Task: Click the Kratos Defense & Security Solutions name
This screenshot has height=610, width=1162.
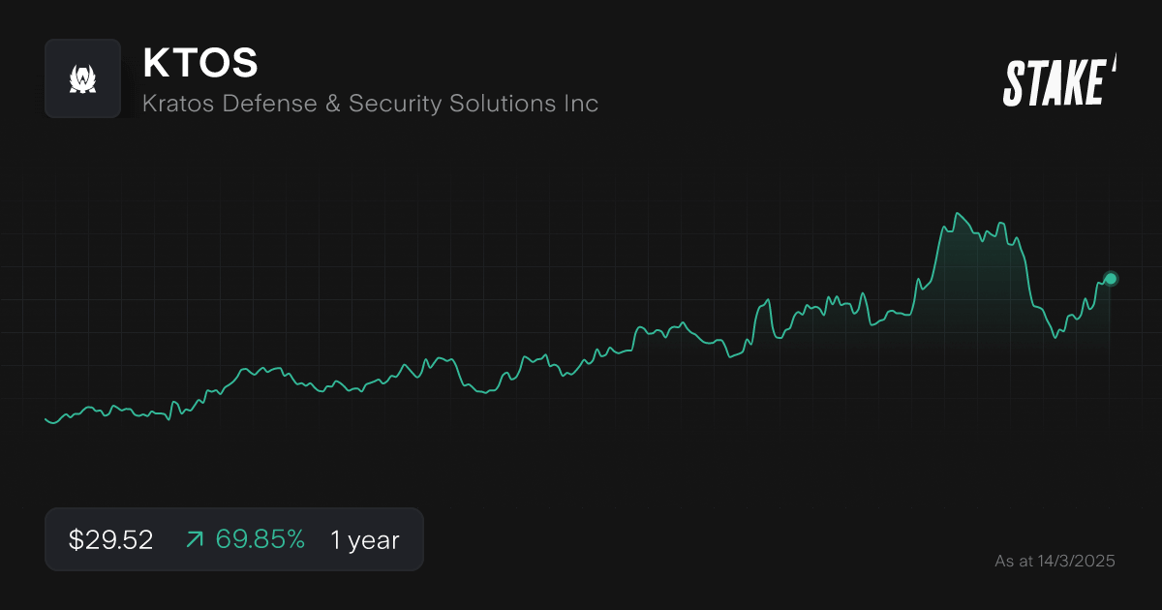Action: click(370, 104)
